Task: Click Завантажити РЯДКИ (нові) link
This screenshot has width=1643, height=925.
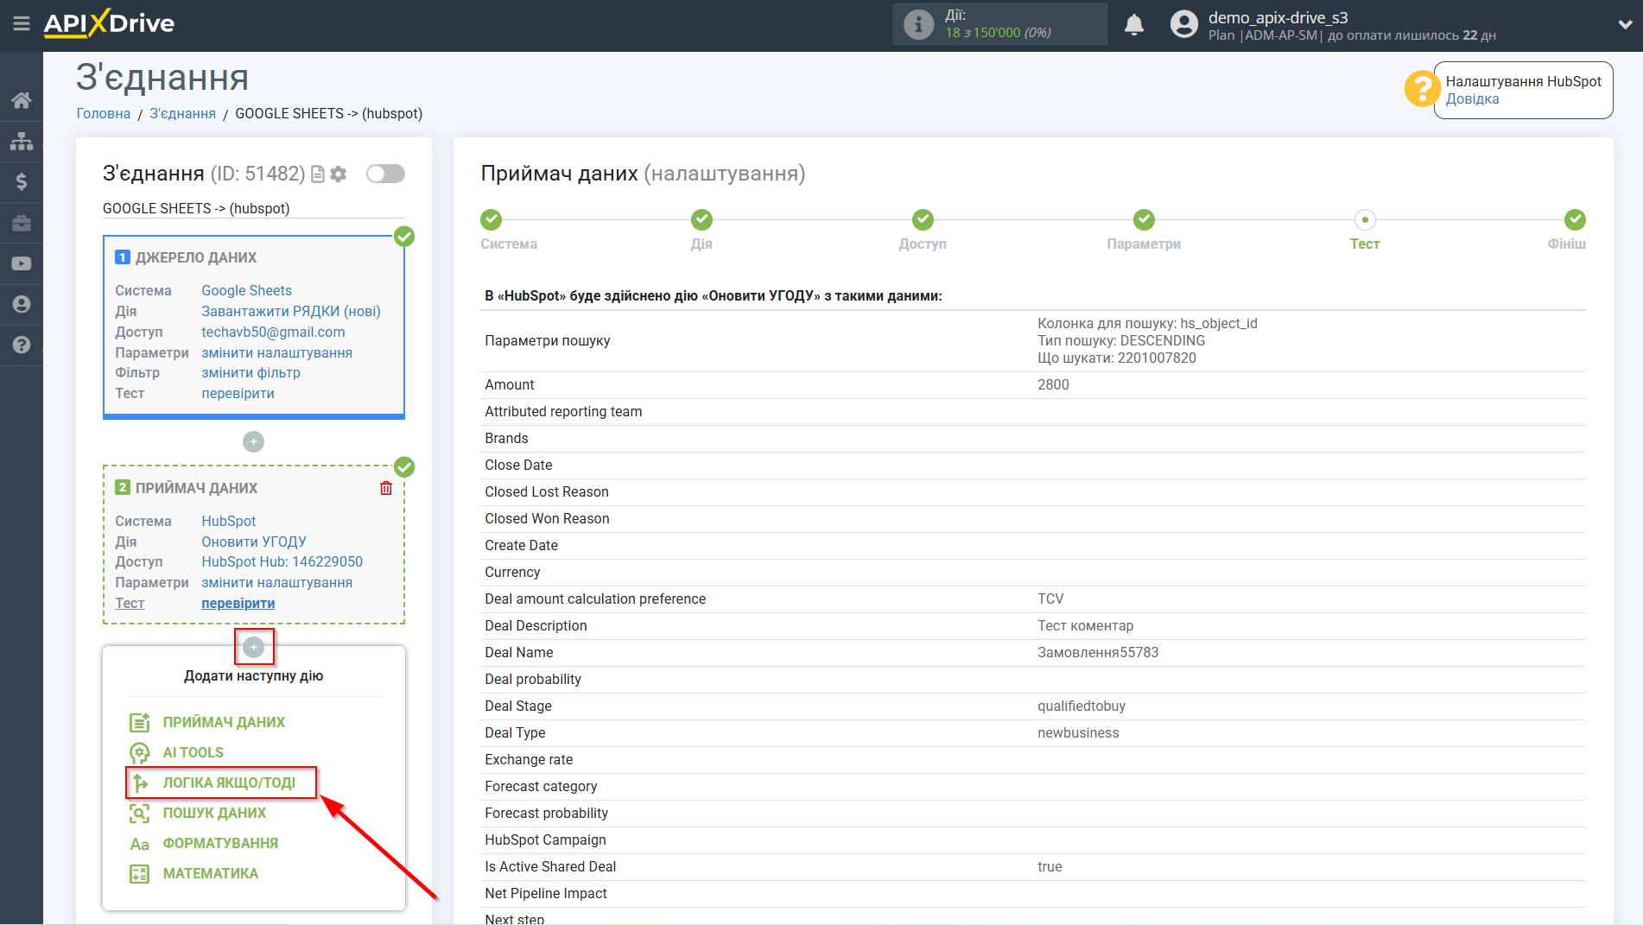Action: click(x=291, y=311)
